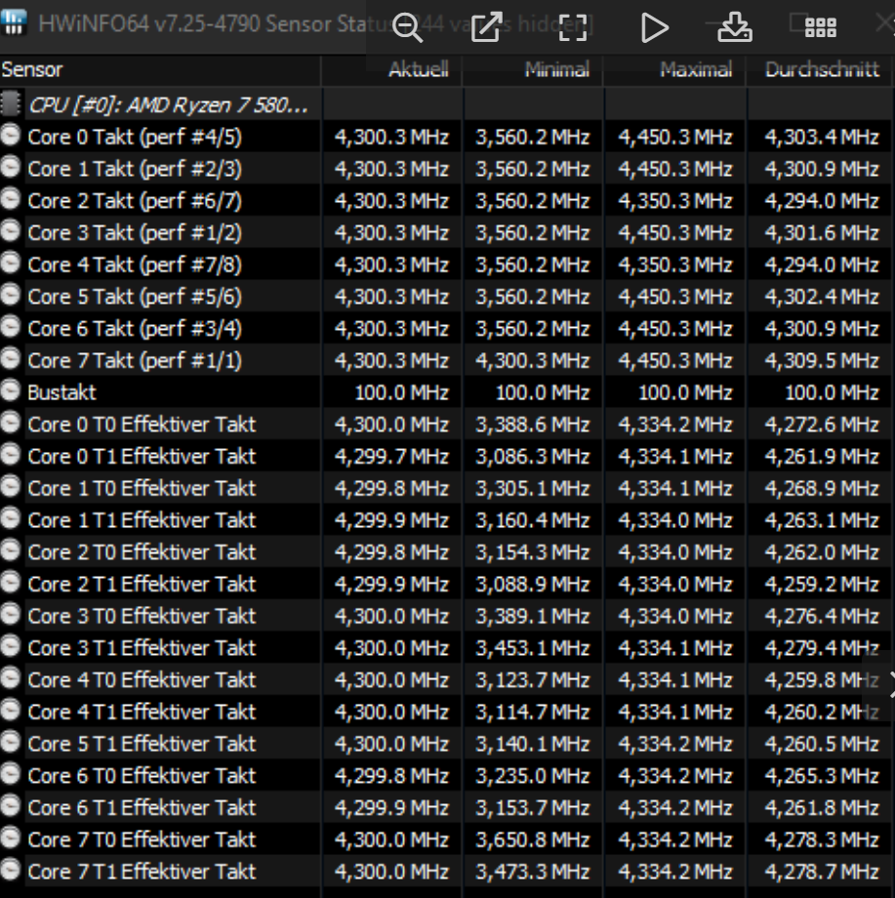Select row Core 4 Takt (perf #7/8)
The height and width of the screenshot is (898, 895).
coord(447,265)
